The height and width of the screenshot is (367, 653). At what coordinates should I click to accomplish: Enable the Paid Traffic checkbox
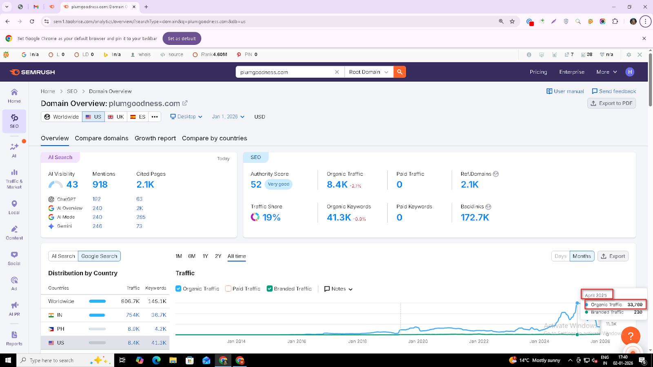point(228,289)
